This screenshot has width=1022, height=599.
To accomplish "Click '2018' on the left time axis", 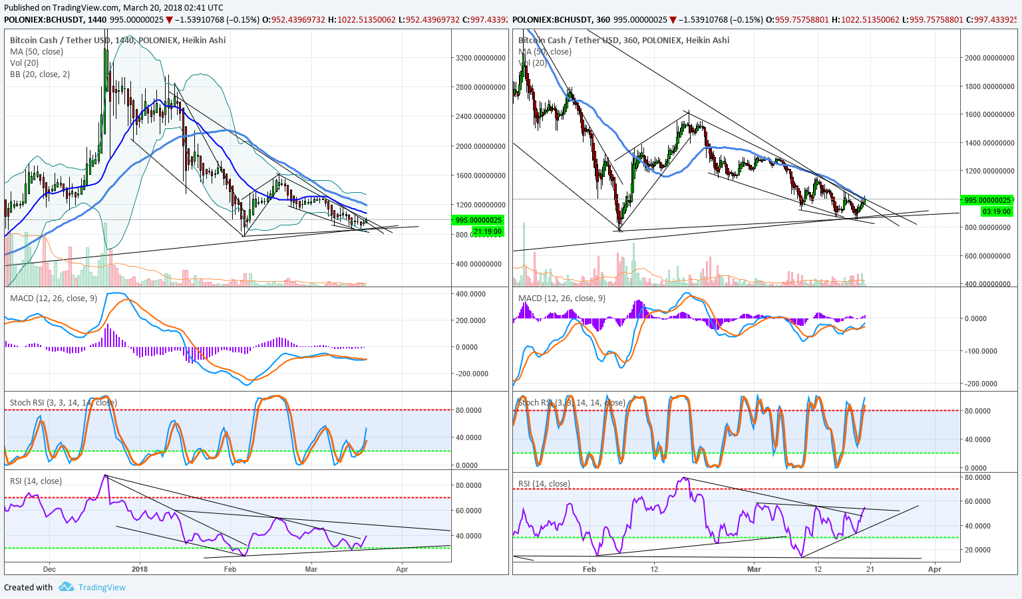I will pos(140,569).
